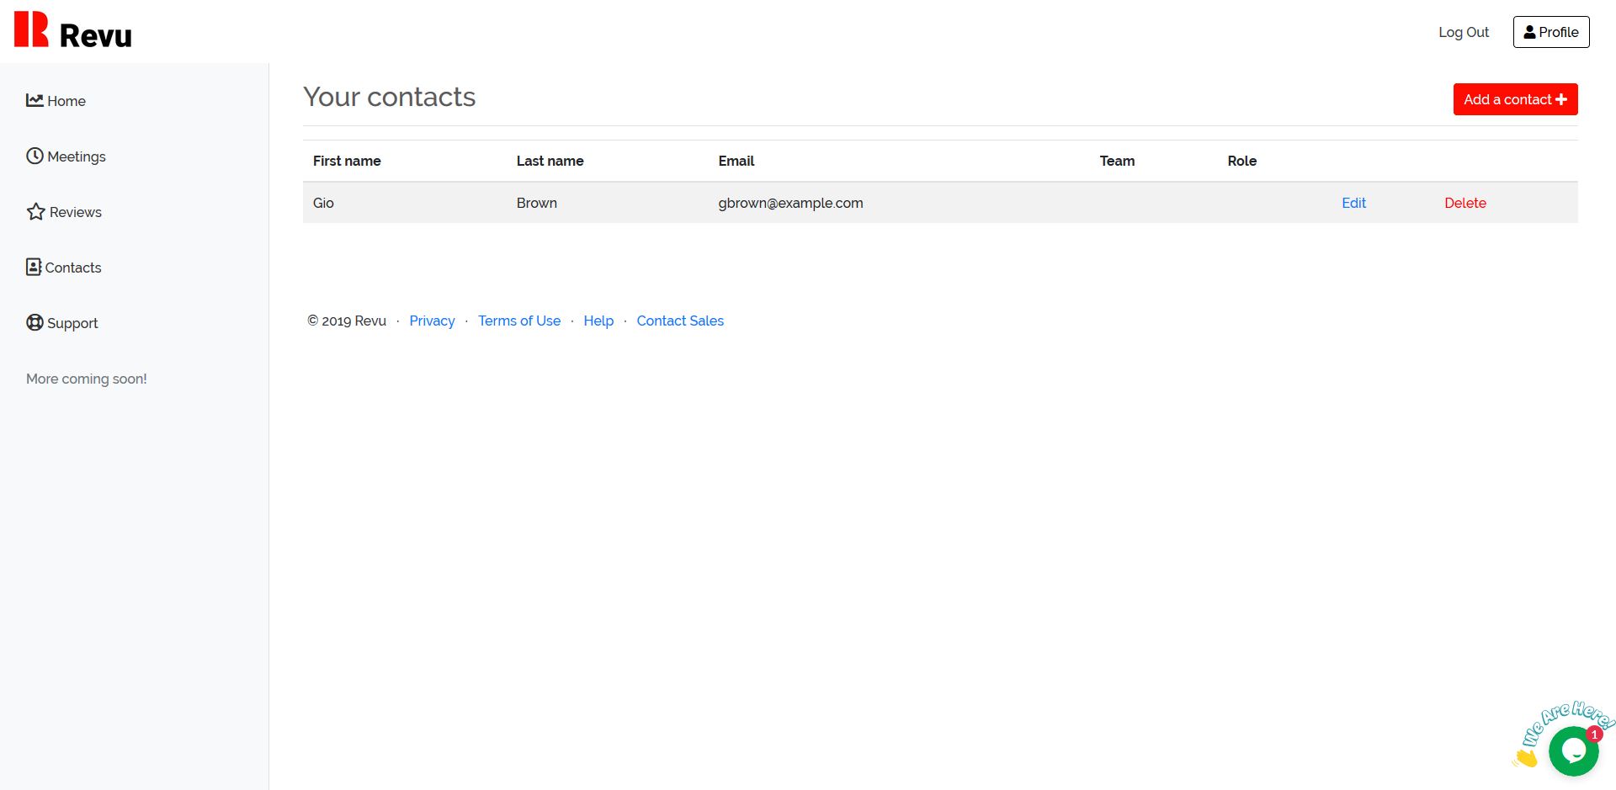Click the Email column header
Viewport: 1616px width, 790px height.
pyautogui.click(x=736, y=161)
